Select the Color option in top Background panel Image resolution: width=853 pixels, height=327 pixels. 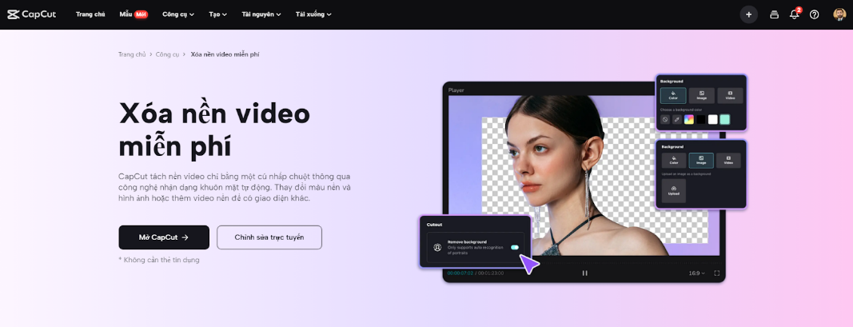[673, 96]
